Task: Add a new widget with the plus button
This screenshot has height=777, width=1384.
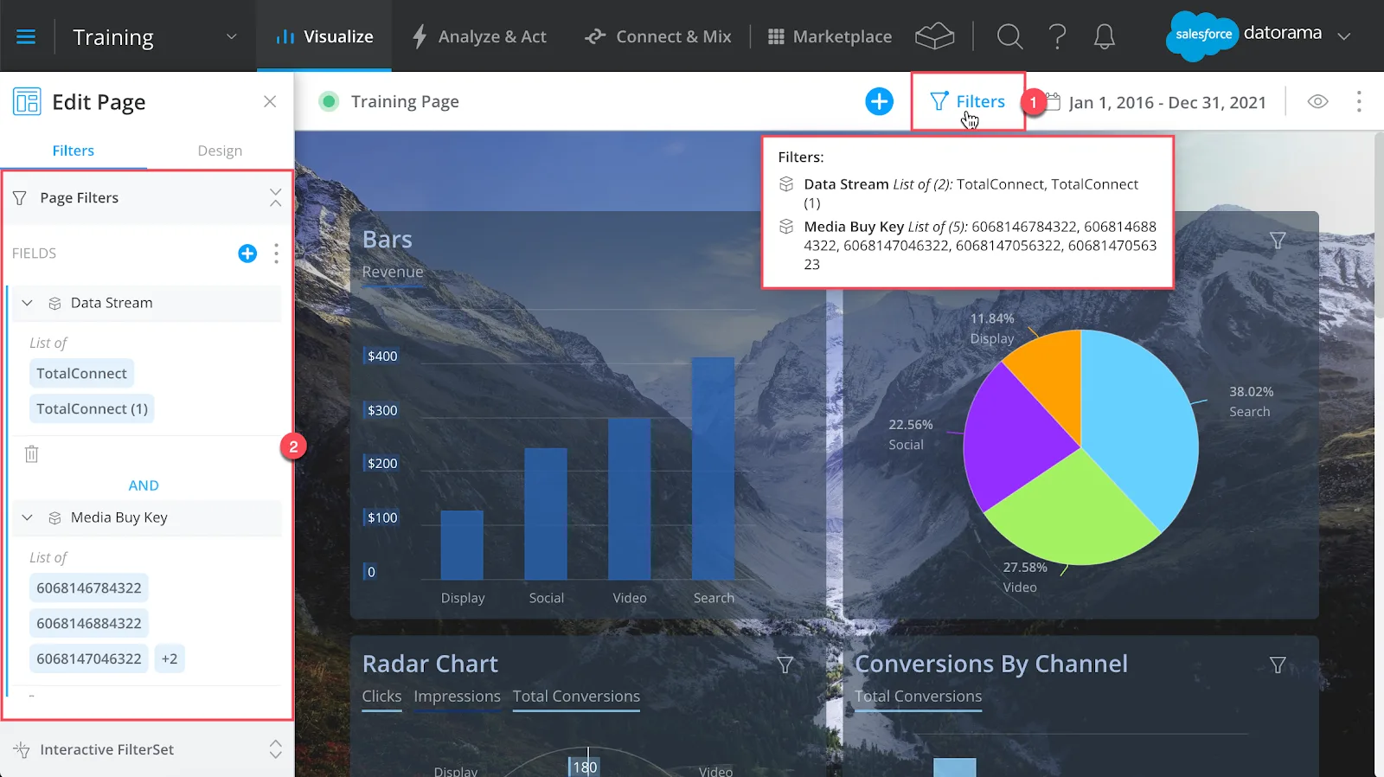Action: tap(879, 101)
